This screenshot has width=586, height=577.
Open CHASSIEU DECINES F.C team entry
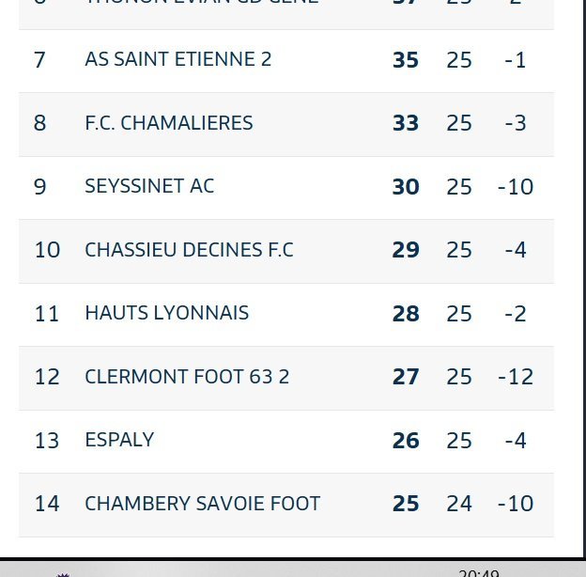point(189,250)
